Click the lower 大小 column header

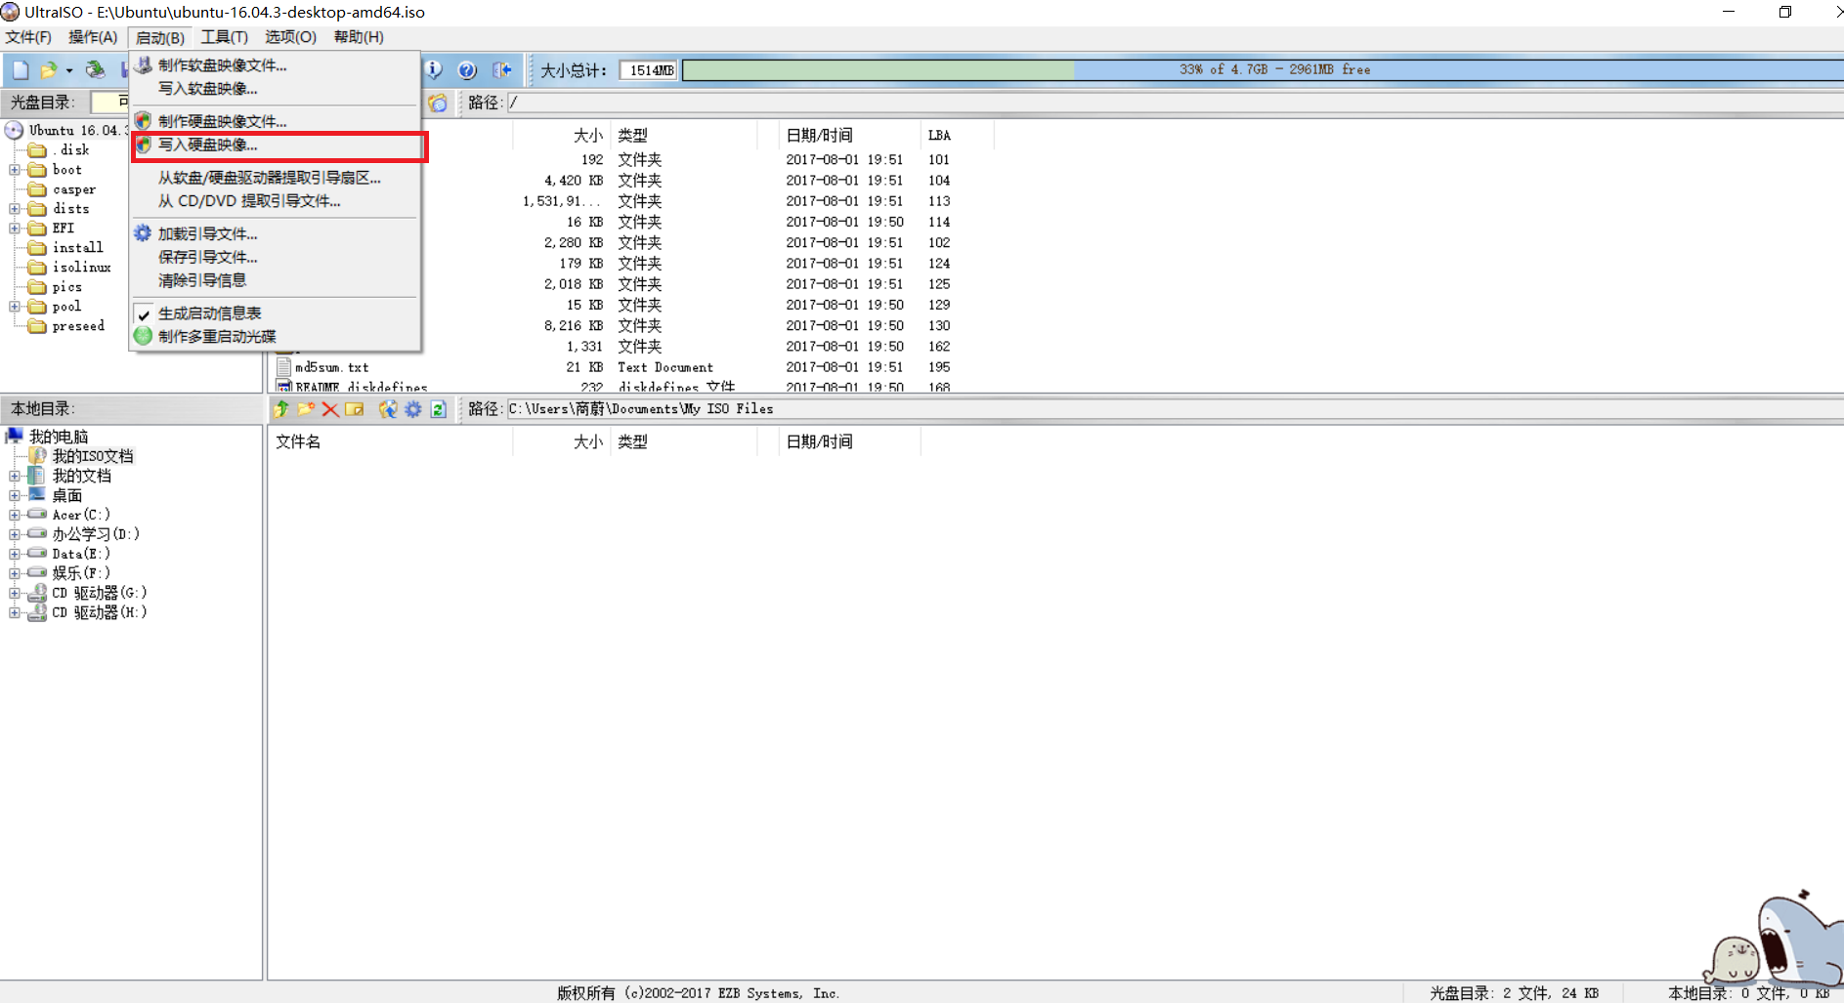coord(562,442)
